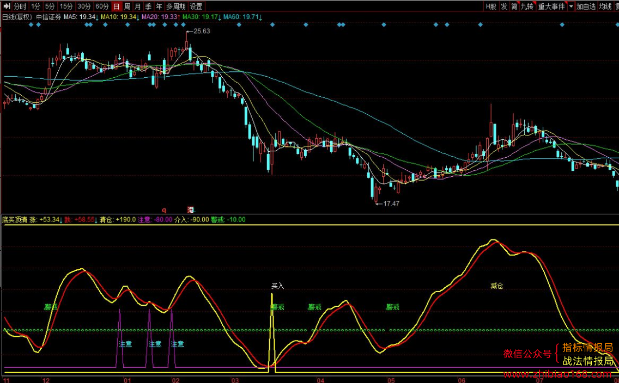Toggle the 九转 indicator button
Viewport: 619px width, 383px height.
(x=527, y=7)
